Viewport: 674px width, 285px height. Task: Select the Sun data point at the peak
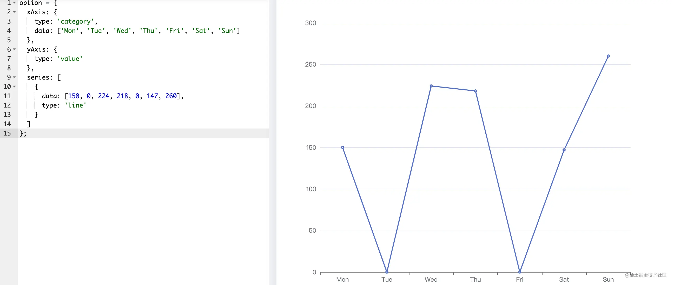pyautogui.click(x=608, y=56)
